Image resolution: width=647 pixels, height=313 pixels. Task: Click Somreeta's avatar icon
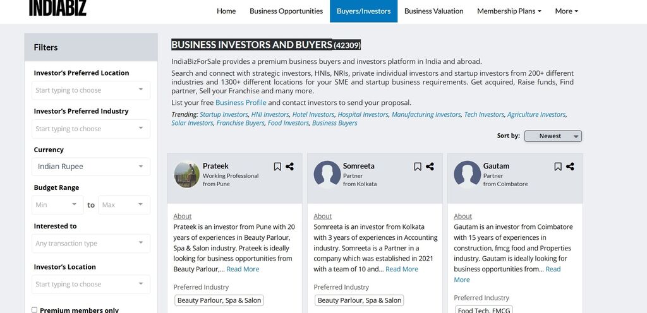click(x=327, y=174)
